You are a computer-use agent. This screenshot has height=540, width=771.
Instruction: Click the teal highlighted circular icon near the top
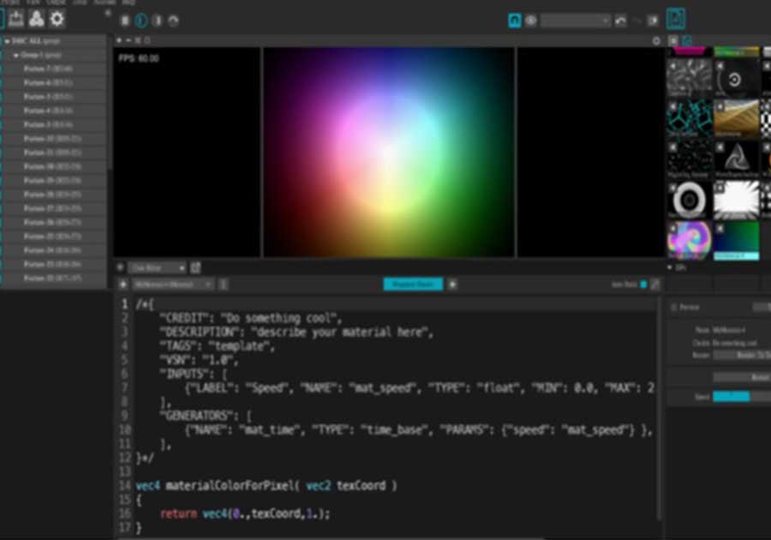coord(141,21)
